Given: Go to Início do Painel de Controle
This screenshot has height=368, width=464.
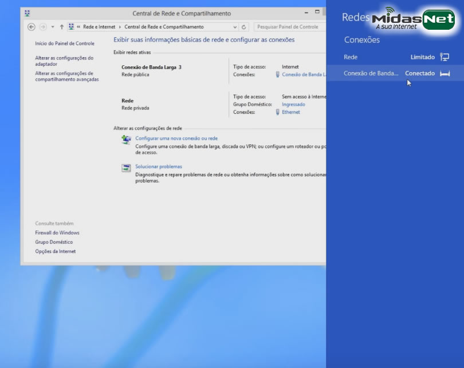Looking at the screenshot, I should click(65, 43).
